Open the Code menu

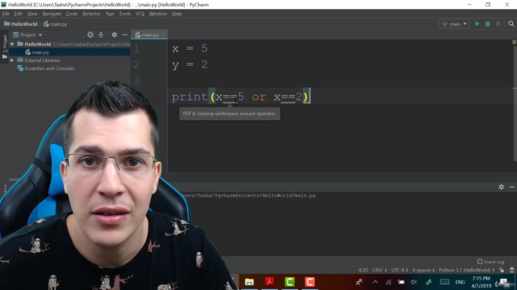pyautogui.click(x=72, y=14)
